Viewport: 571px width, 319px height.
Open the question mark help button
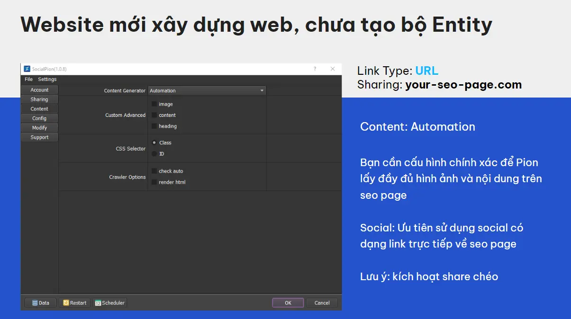pos(315,69)
